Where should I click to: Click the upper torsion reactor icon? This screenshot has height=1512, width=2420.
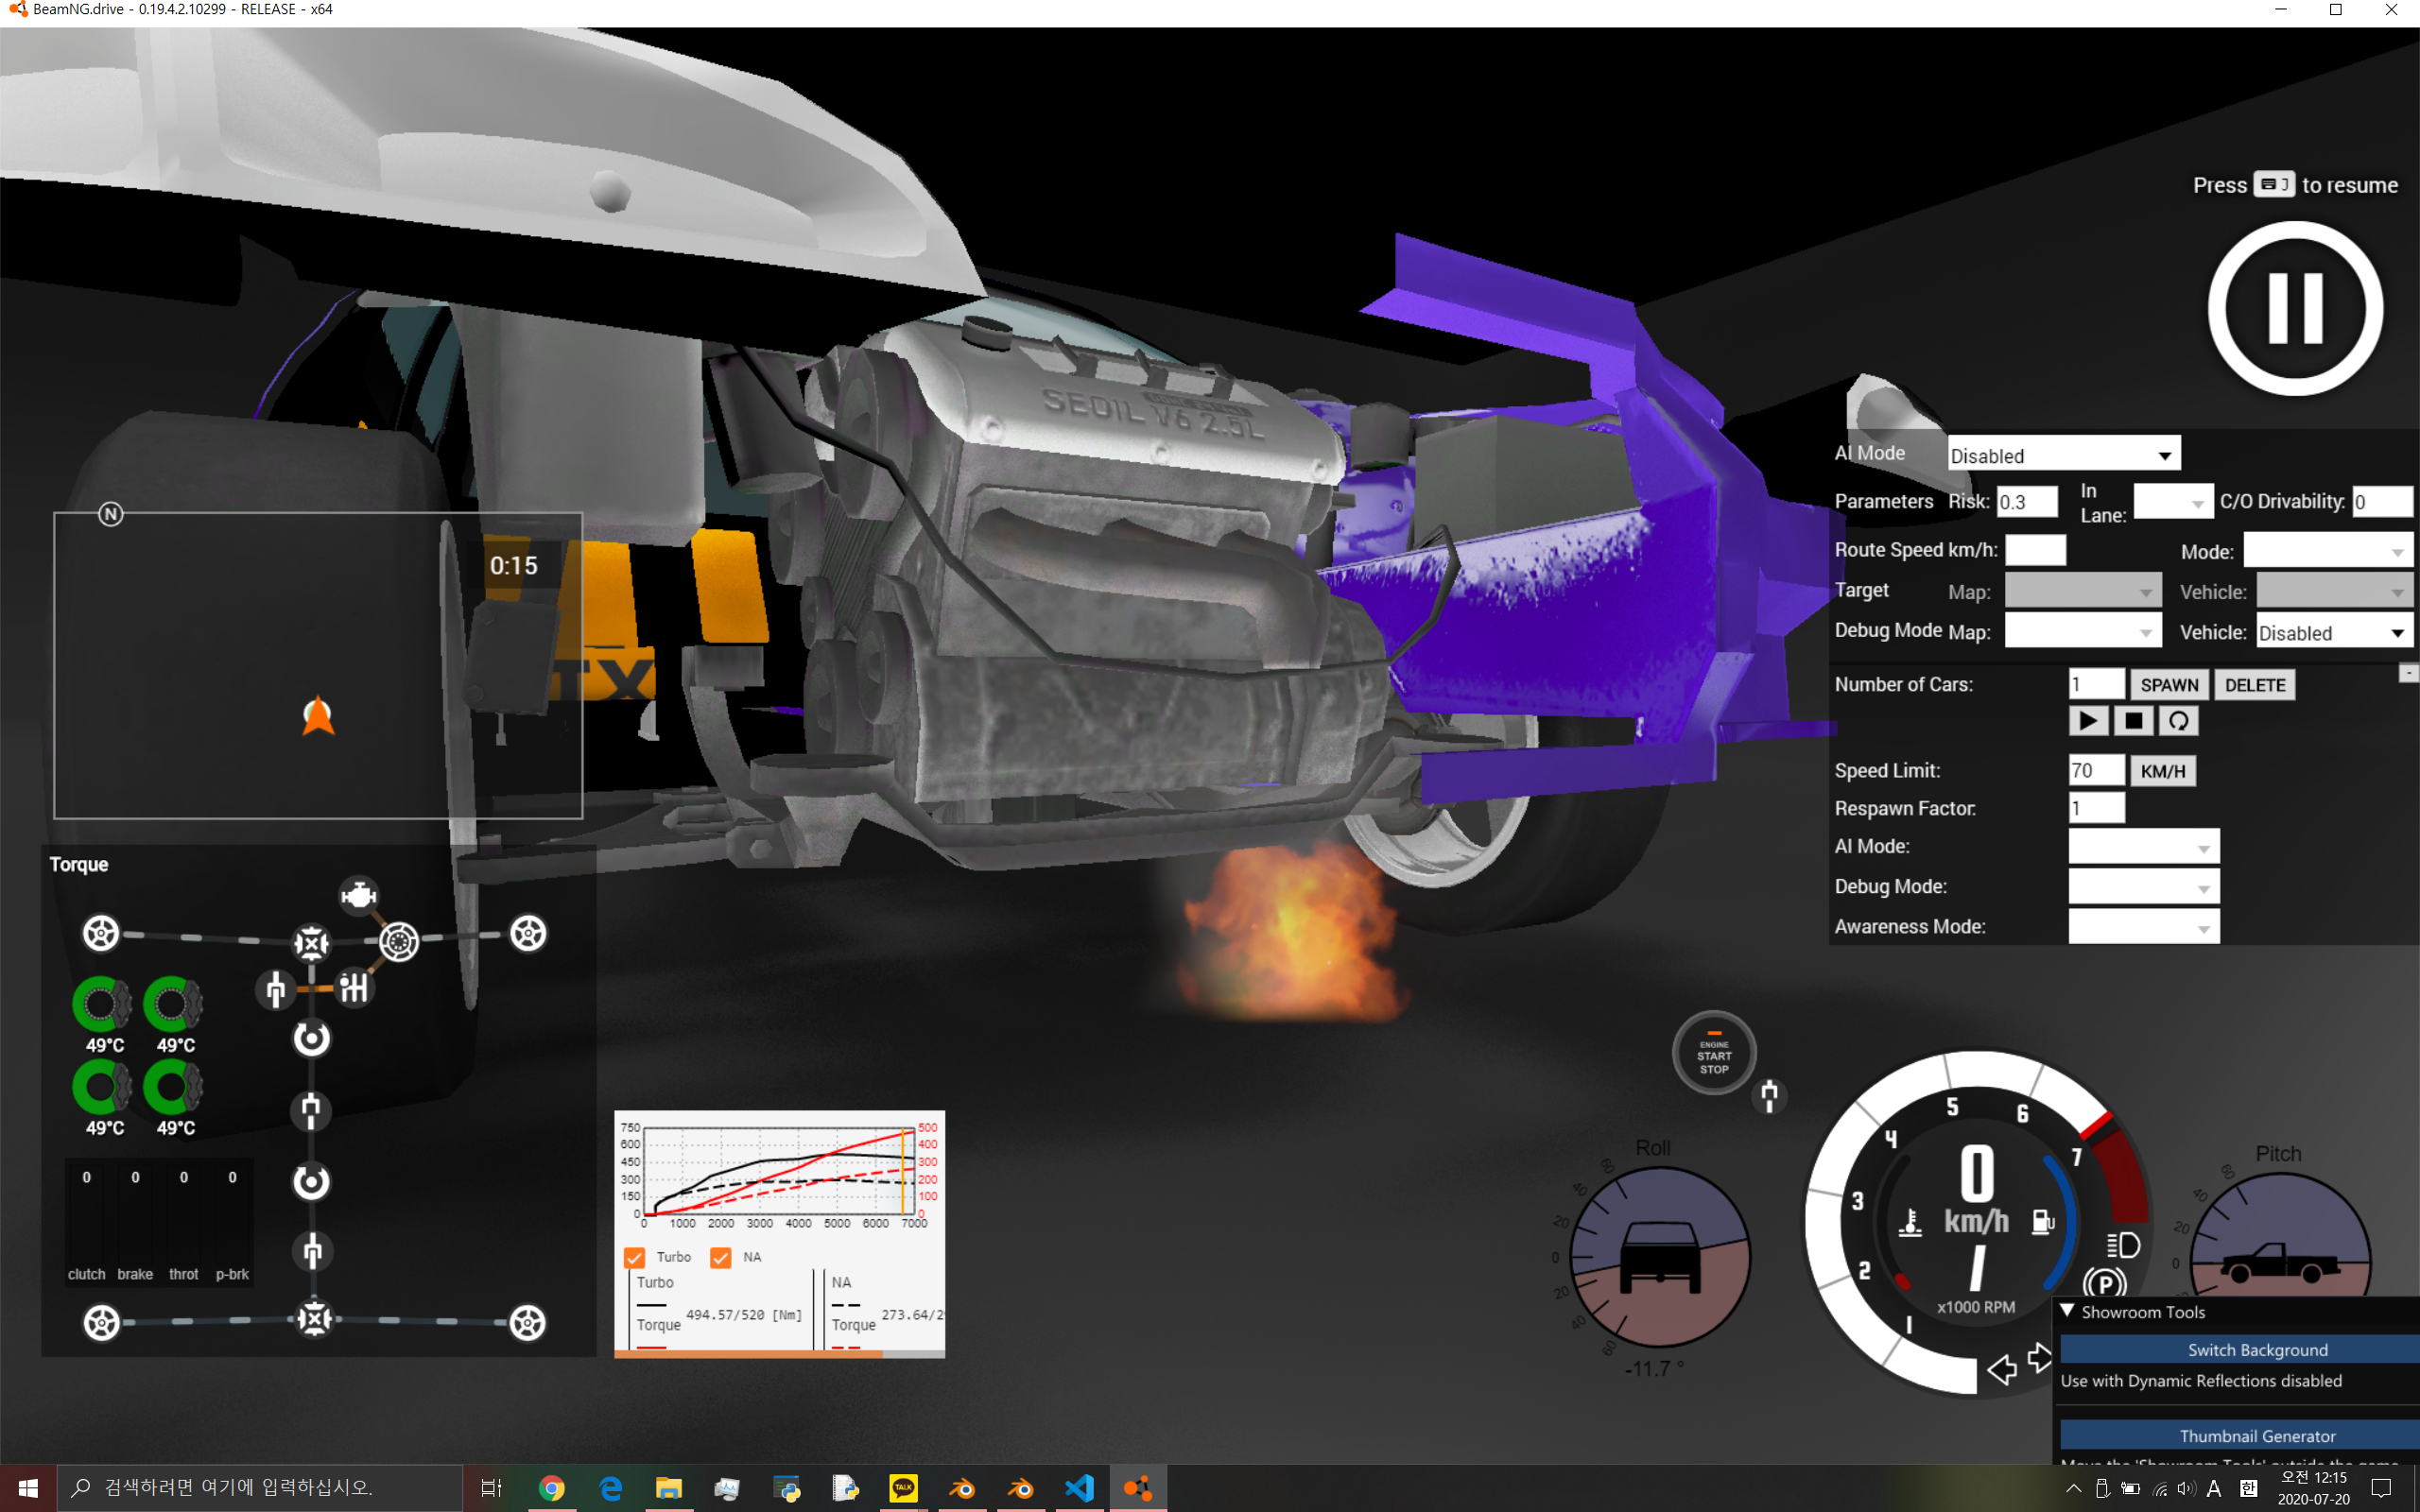(x=311, y=1039)
